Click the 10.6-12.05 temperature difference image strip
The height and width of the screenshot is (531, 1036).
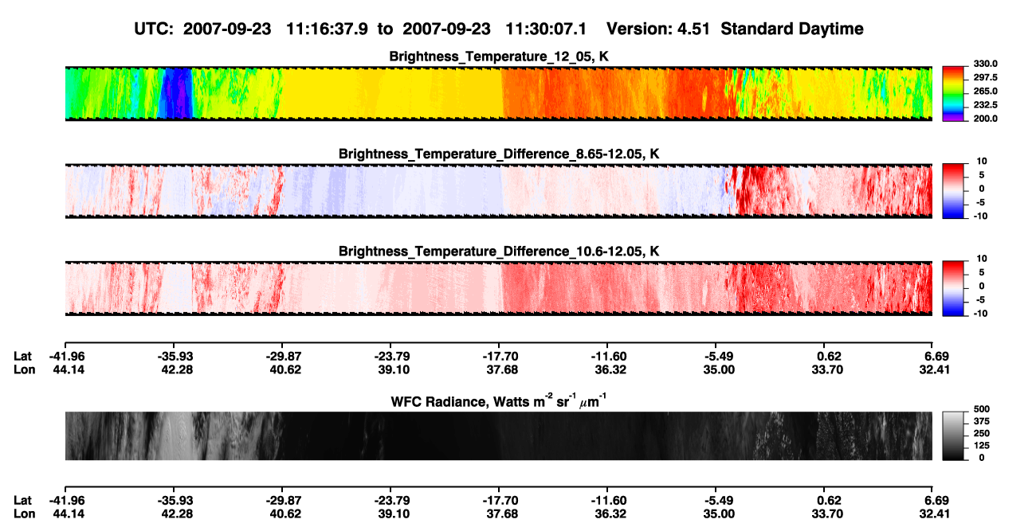(498, 288)
